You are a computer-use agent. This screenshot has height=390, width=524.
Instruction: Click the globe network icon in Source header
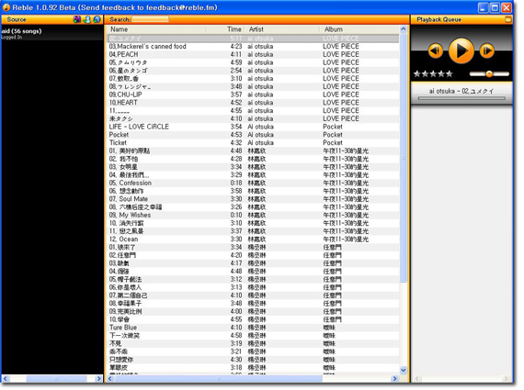tap(97, 19)
